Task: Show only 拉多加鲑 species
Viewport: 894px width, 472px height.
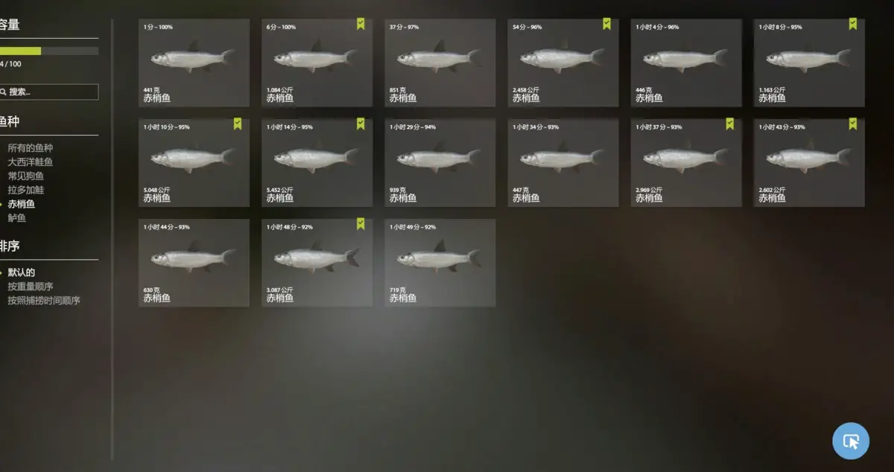Action: coord(26,190)
